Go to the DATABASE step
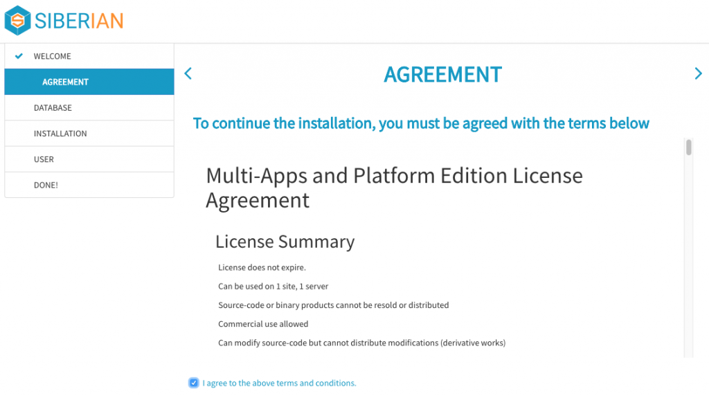 (x=53, y=108)
